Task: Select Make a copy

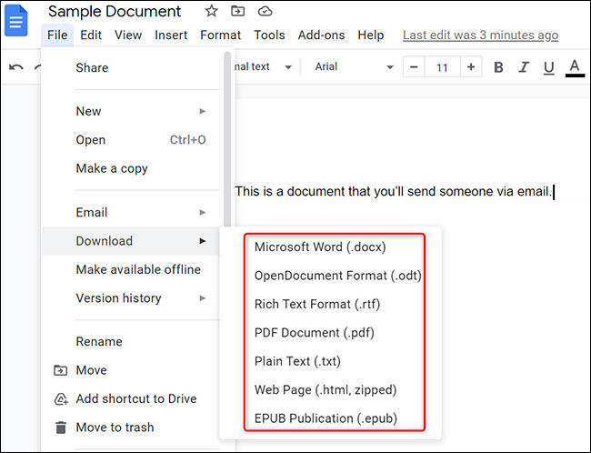Action: click(131, 168)
